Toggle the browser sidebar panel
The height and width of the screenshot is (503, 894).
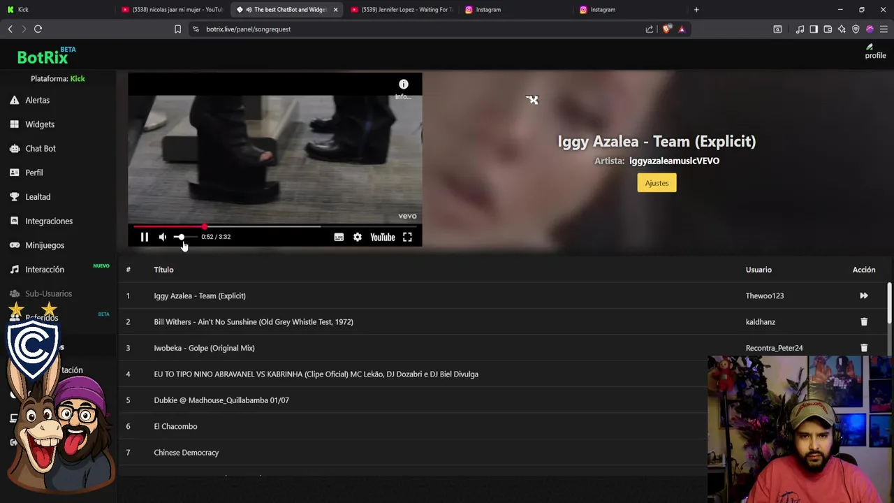pos(814,29)
